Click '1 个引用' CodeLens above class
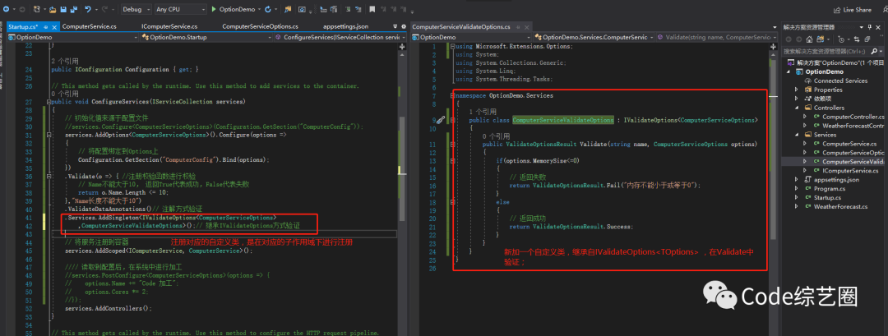Image resolution: width=888 pixels, height=336 pixels. [483, 112]
